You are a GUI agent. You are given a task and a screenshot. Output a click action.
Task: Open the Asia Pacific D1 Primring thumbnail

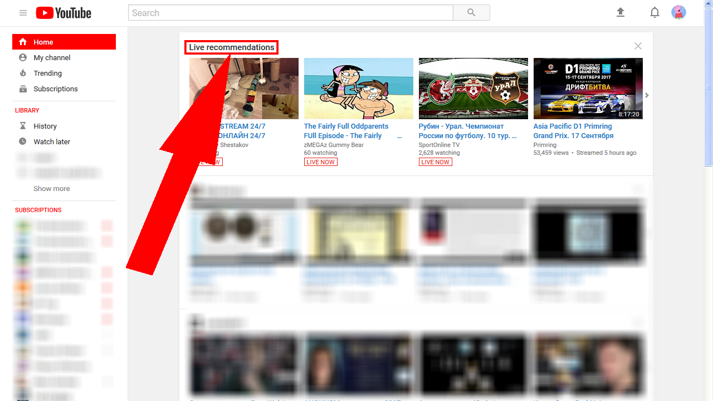[x=588, y=89]
